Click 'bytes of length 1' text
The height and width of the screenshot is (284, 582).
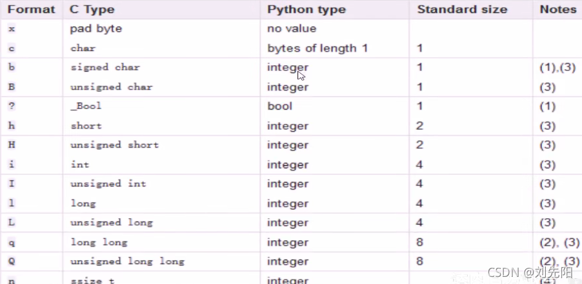pyautogui.click(x=317, y=48)
